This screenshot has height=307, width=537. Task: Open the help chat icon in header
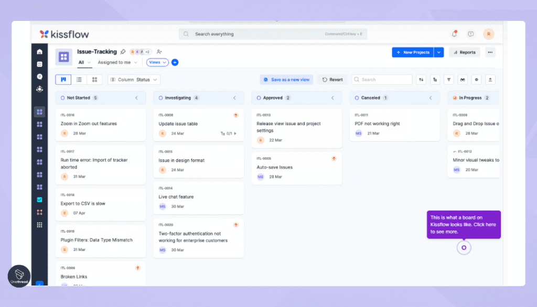pos(470,34)
